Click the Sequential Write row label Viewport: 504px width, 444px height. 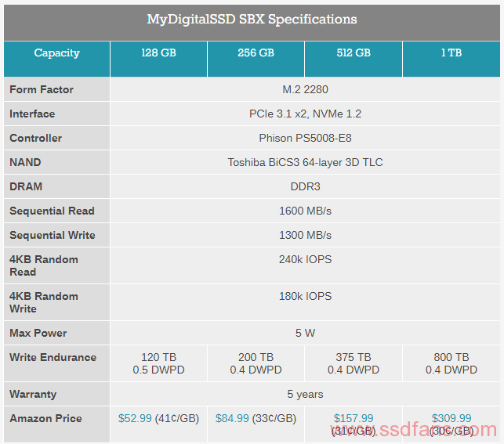53,235
